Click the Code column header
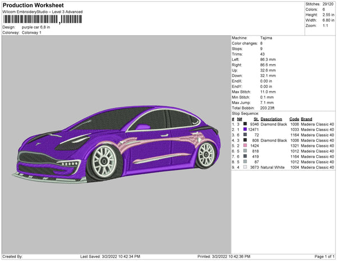Image resolution: width=337 pixels, height=261 pixels. click(294, 119)
